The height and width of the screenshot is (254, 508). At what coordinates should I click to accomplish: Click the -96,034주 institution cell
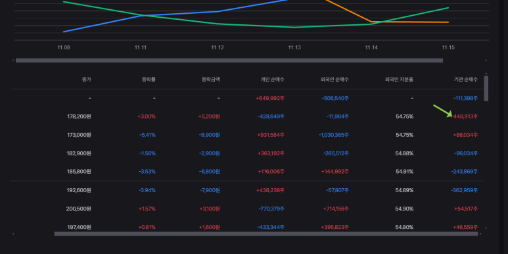466,153
